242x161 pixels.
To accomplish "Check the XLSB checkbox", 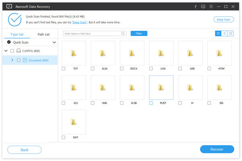I will coord(122,103).
